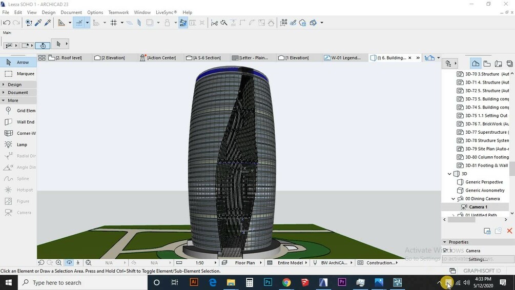
Task: Click the syringe Inject Parameters icon
Action: pos(48,23)
